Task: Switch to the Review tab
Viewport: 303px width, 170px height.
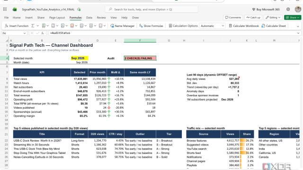Action: (x=101, y=17)
